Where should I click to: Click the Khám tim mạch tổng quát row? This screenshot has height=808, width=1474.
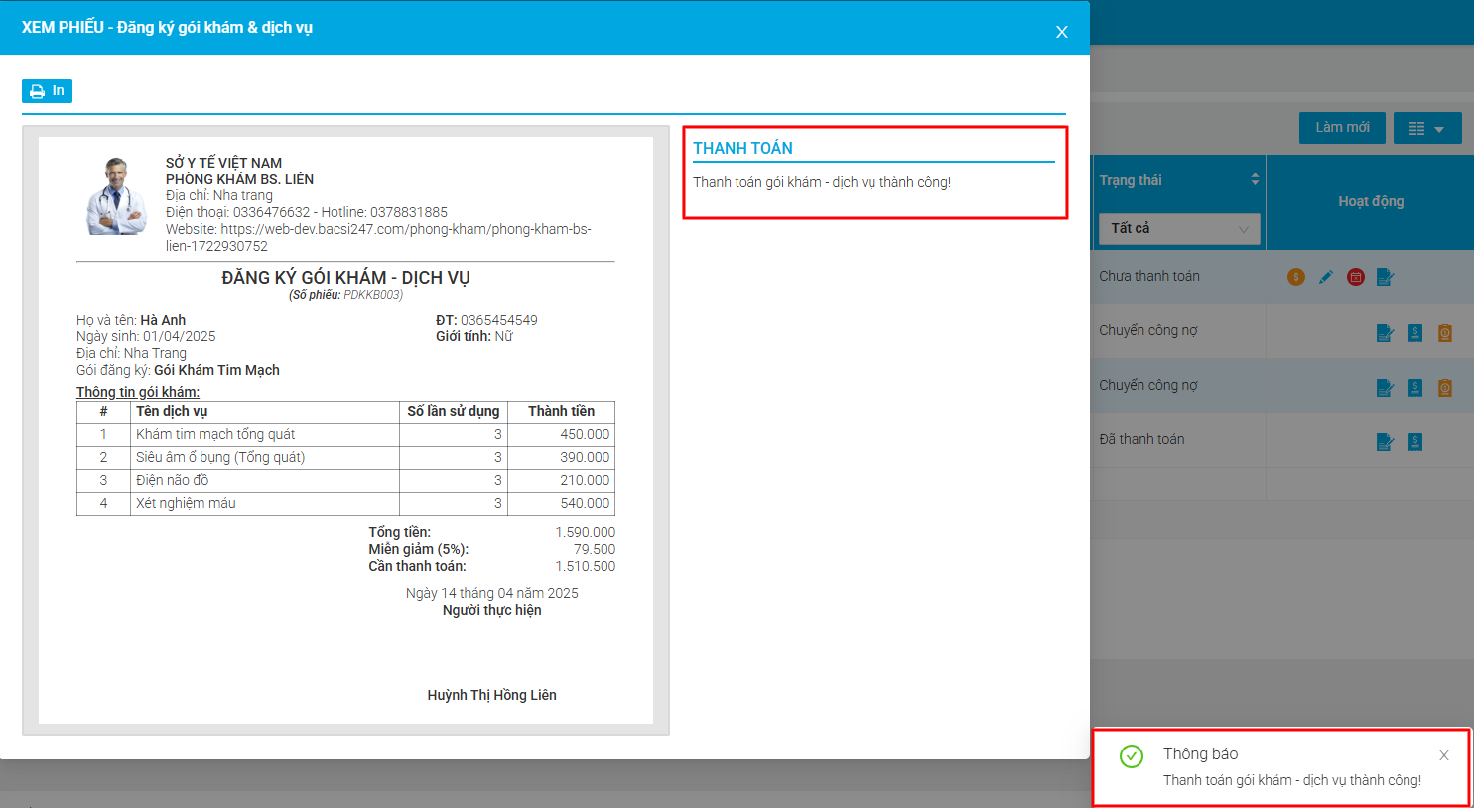(345, 434)
